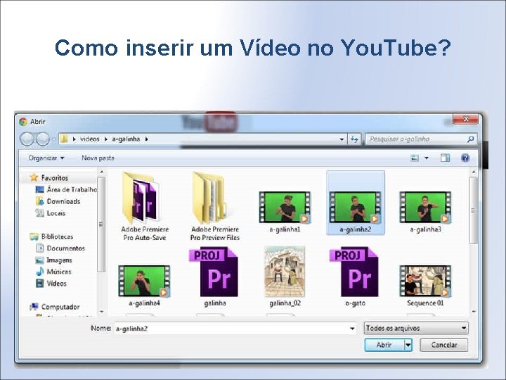
Task: Click the Cancelar button
Action: click(x=443, y=345)
